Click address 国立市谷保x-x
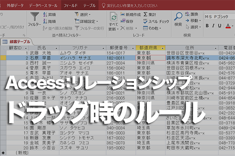 181,73
